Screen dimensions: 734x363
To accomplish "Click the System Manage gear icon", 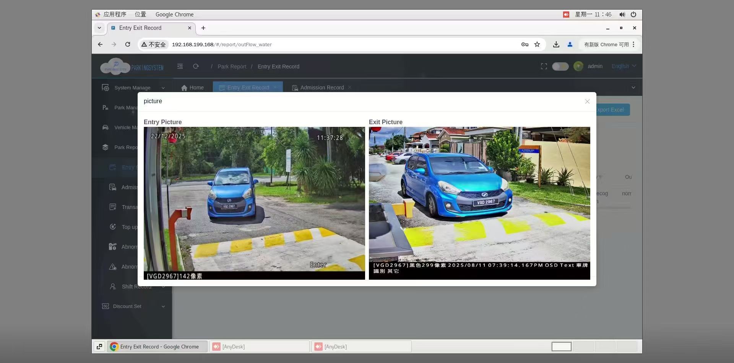I will pyautogui.click(x=105, y=88).
